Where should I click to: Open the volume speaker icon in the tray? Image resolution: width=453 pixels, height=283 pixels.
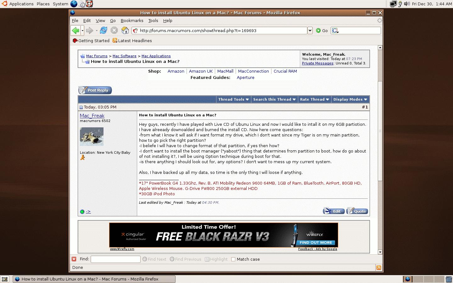(407, 4)
